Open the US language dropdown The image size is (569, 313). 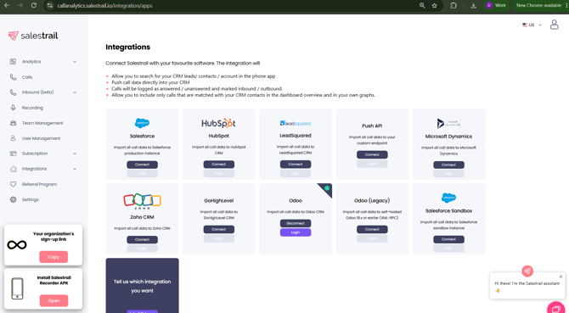pos(532,25)
